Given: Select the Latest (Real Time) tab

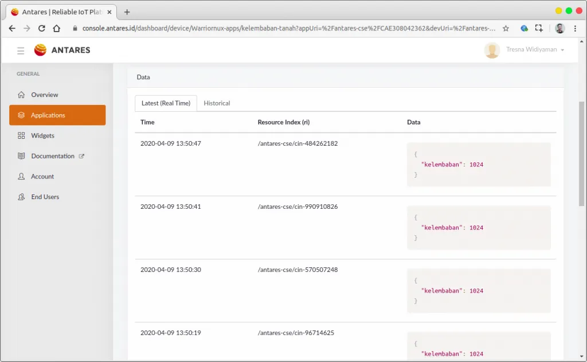Looking at the screenshot, I should tap(166, 103).
